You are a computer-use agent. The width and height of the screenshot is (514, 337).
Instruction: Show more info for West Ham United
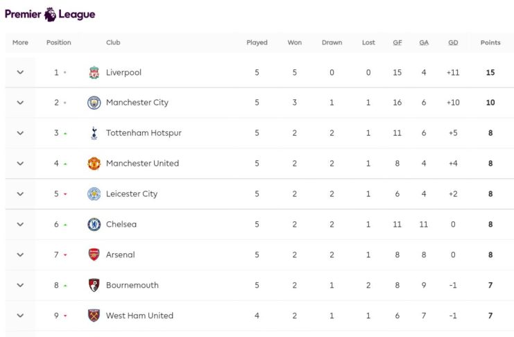20,316
